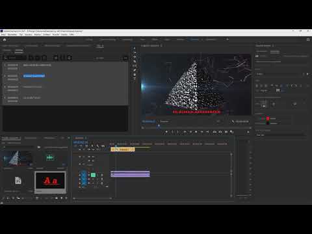Select the Razor tool

point(135,61)
